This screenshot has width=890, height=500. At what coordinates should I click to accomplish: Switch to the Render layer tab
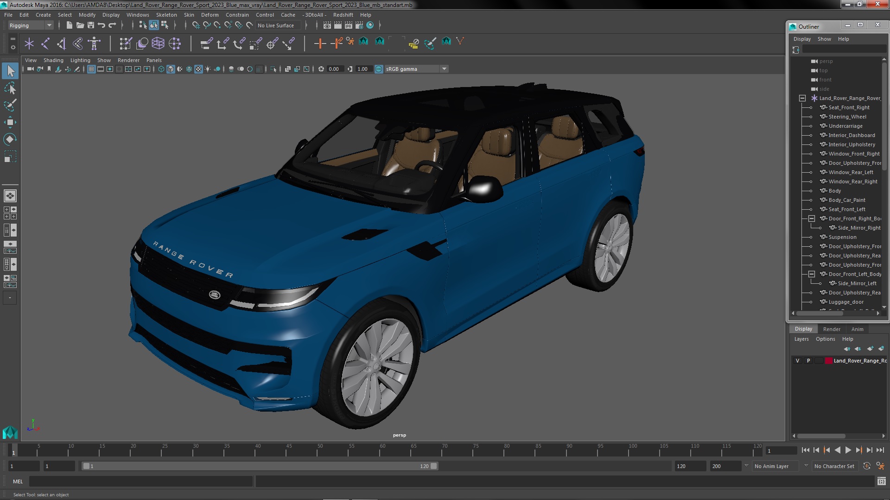tap(832, 329)
